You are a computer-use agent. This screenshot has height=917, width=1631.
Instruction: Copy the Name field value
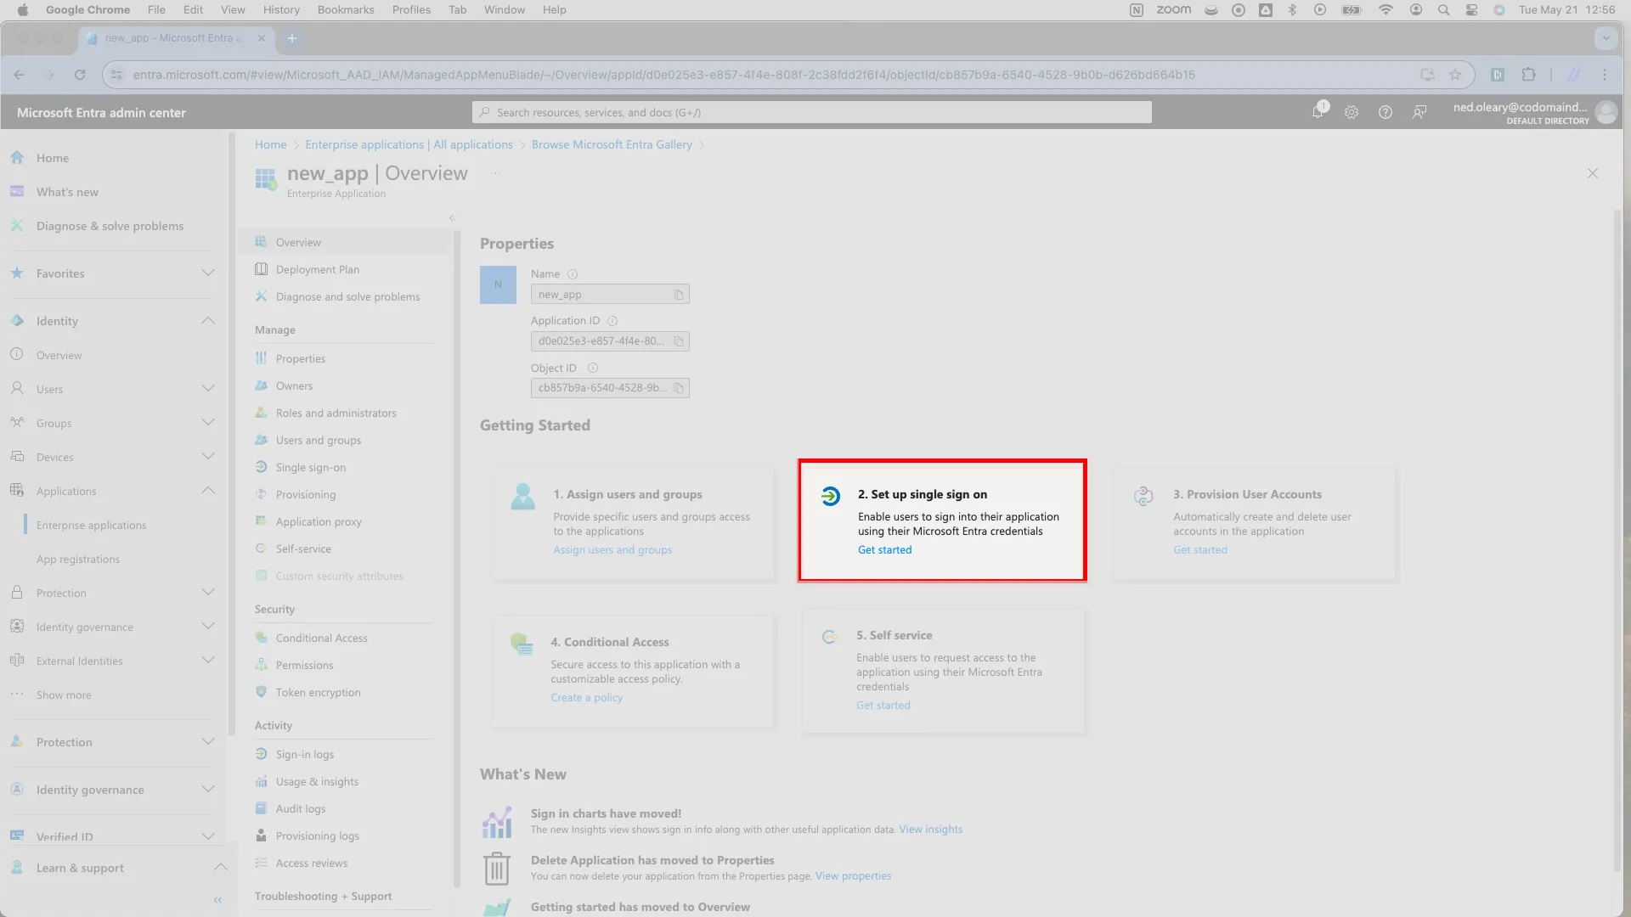click(x=679, y=295)
